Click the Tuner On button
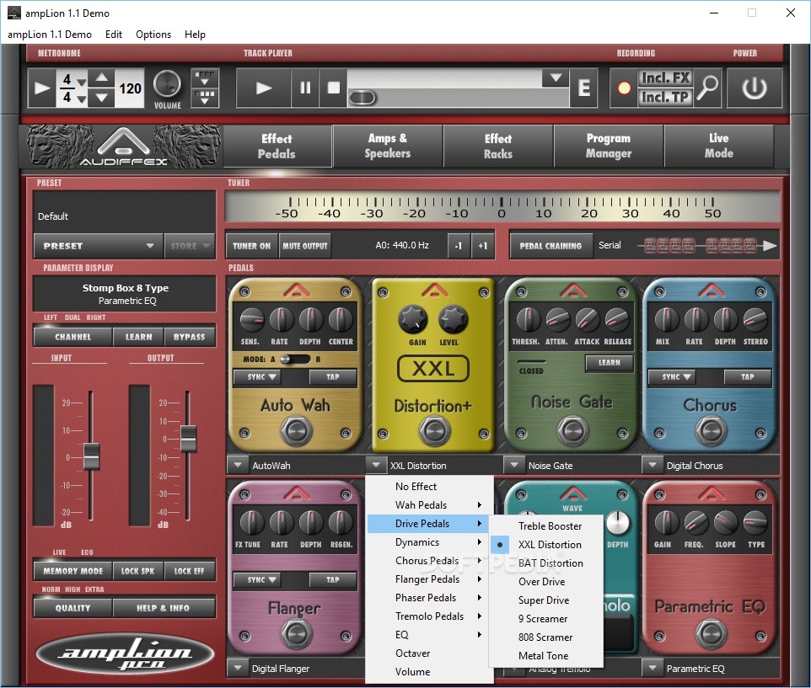This screenshot has height=688, width=811. (252, 246)
